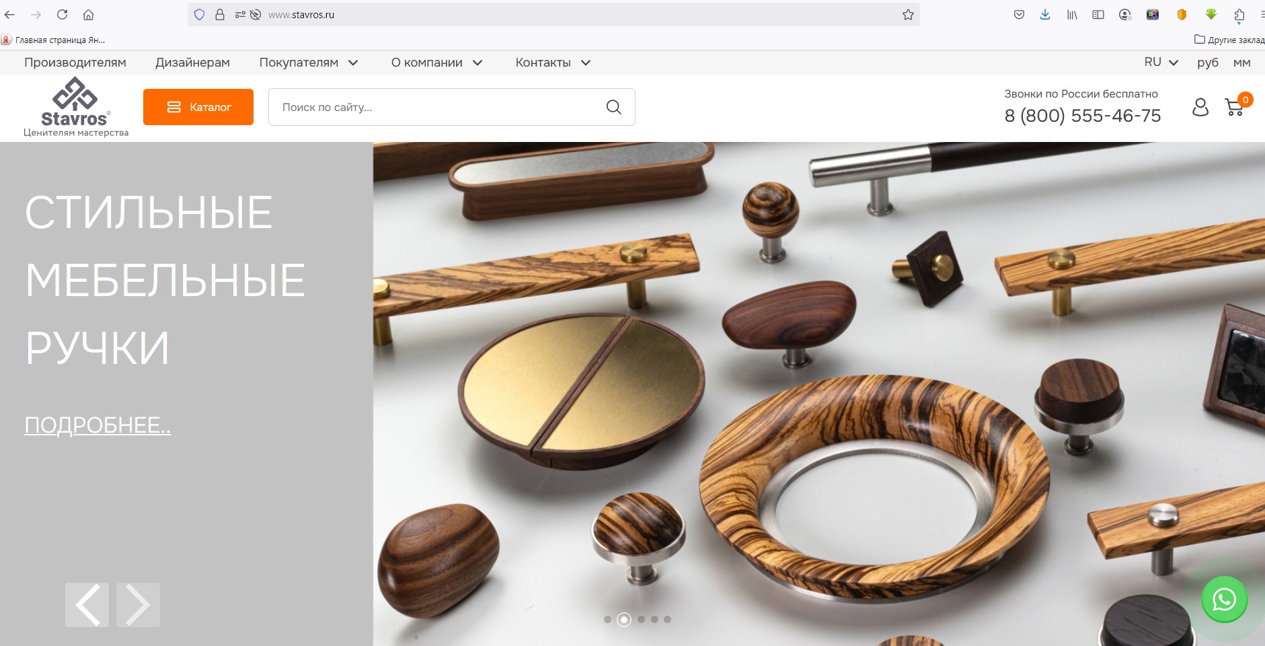Viewport: 1265px width, 646px height.
Task: Open the user account profile icon
Action: coord(1200,107)
